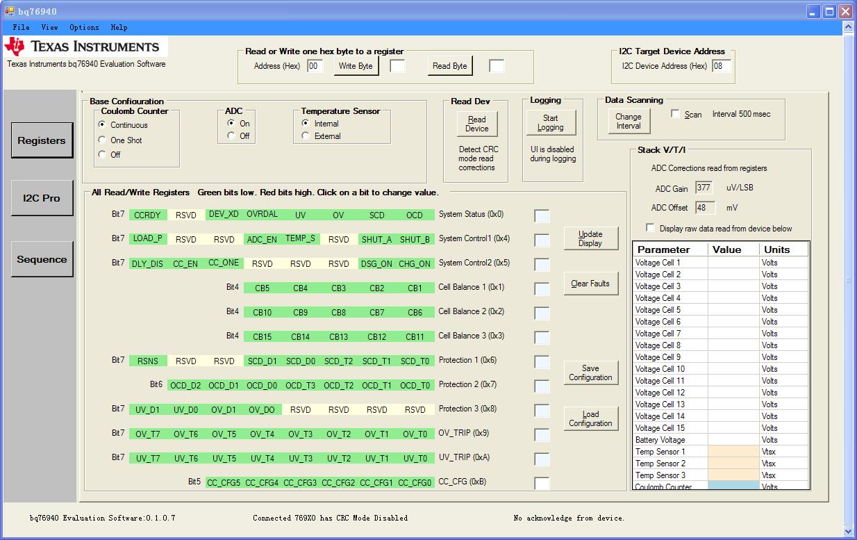This screenshot has height=540, width=857.
Task: Toggle the UV_T0 bit in UV_TRIP
Action: pos(415,458)
